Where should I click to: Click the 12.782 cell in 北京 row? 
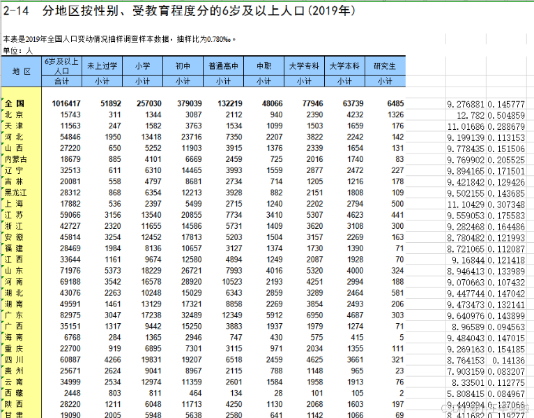tap(471, 116)
